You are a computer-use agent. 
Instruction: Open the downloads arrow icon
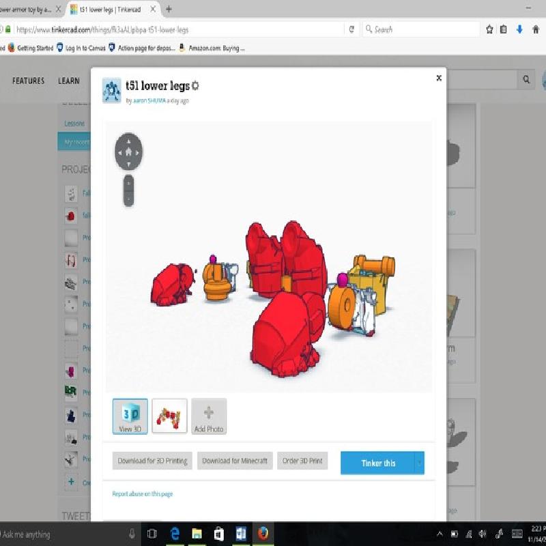(519, 29)
